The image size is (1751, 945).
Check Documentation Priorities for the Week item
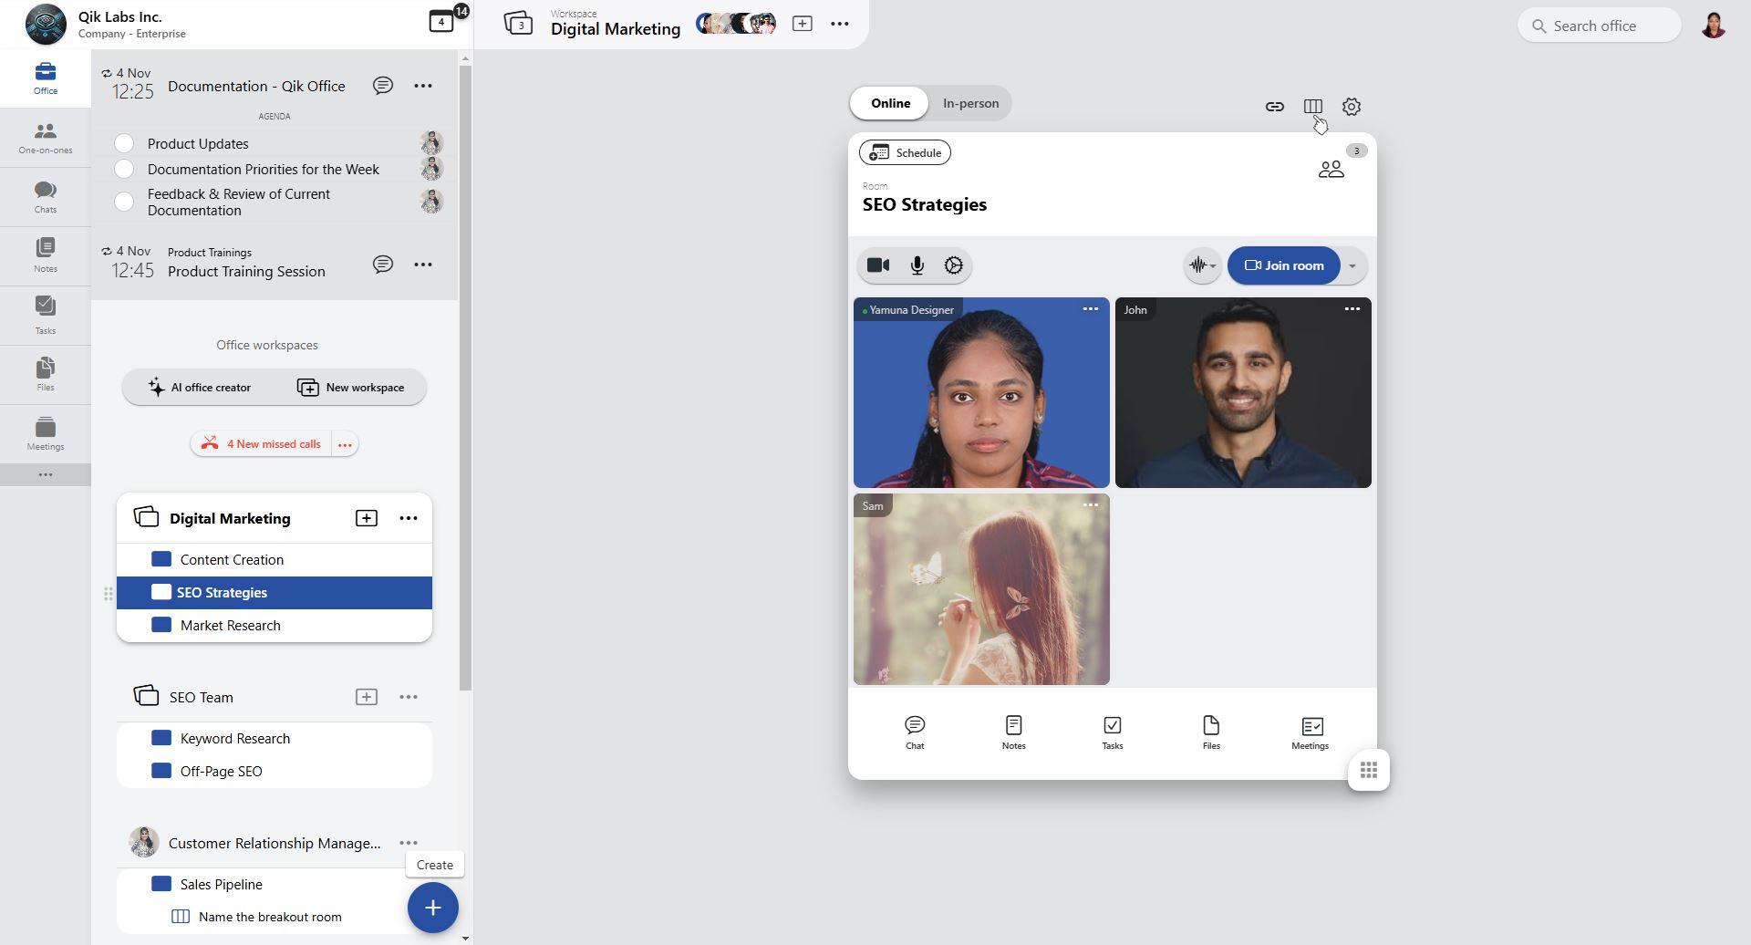[124, 169]
